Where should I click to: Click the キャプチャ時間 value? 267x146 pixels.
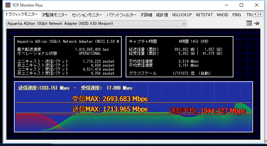[x=194, y=41]
